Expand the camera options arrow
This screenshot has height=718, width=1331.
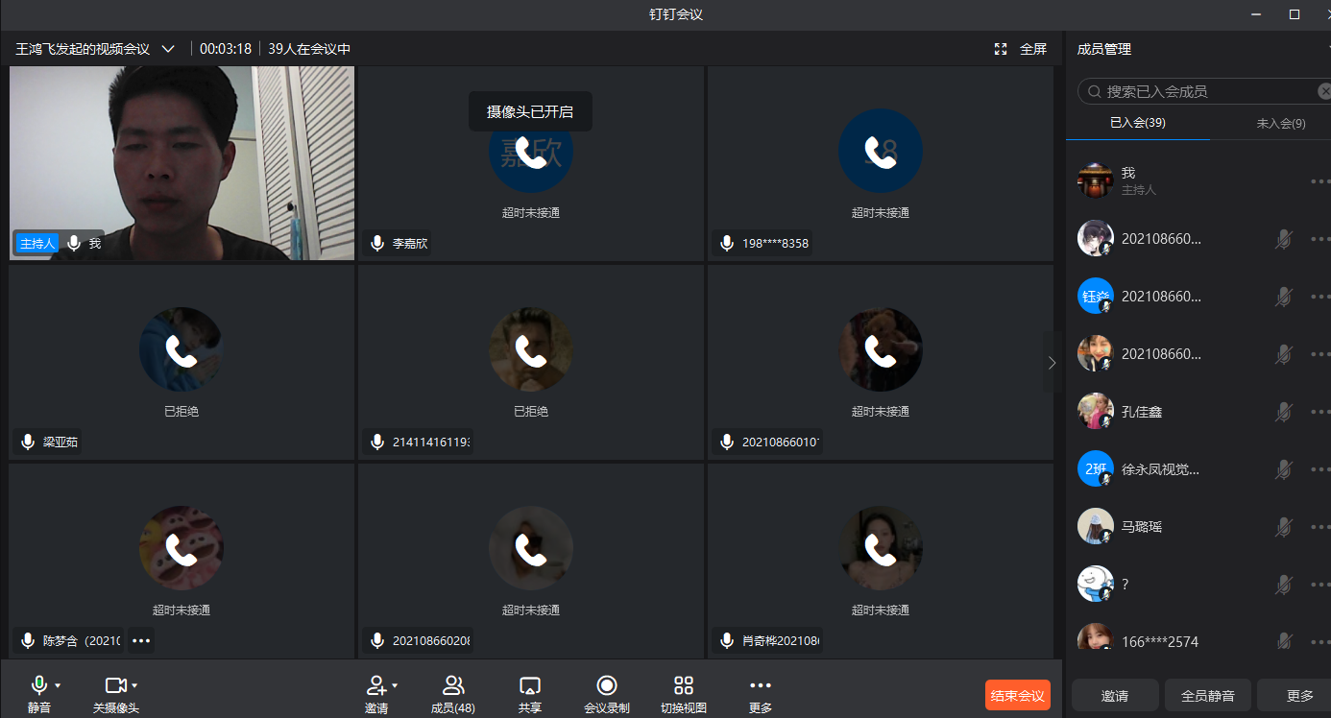point(134,685)
